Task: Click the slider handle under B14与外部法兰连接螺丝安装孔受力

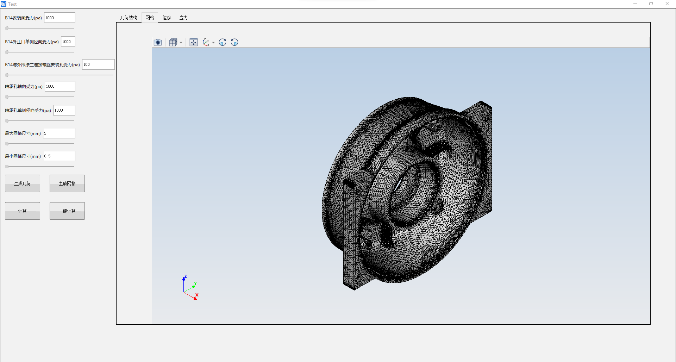Action: 7,75
